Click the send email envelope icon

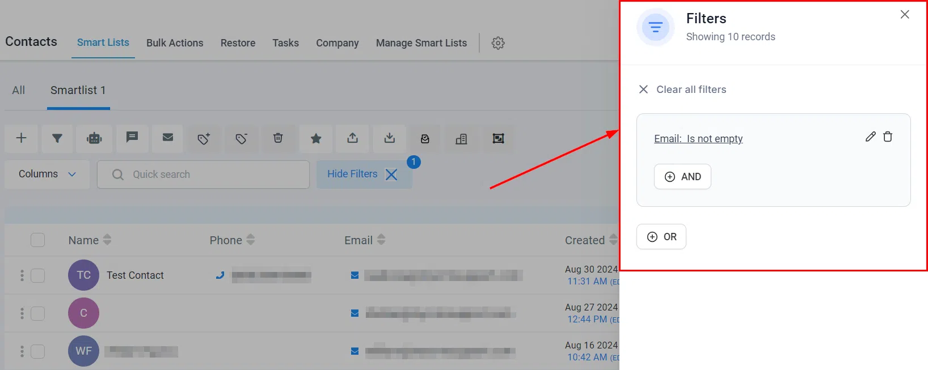coord(168,138)
